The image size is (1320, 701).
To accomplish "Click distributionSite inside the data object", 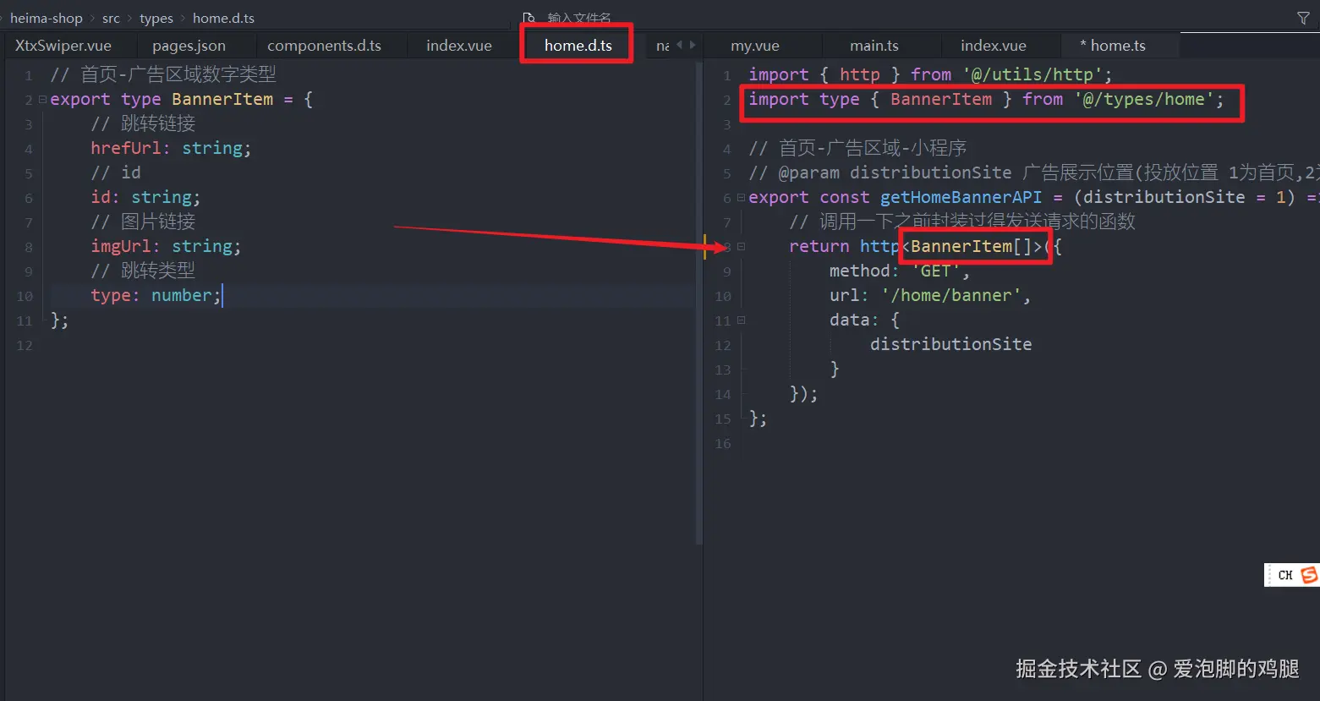I will (x=951, y=344).
